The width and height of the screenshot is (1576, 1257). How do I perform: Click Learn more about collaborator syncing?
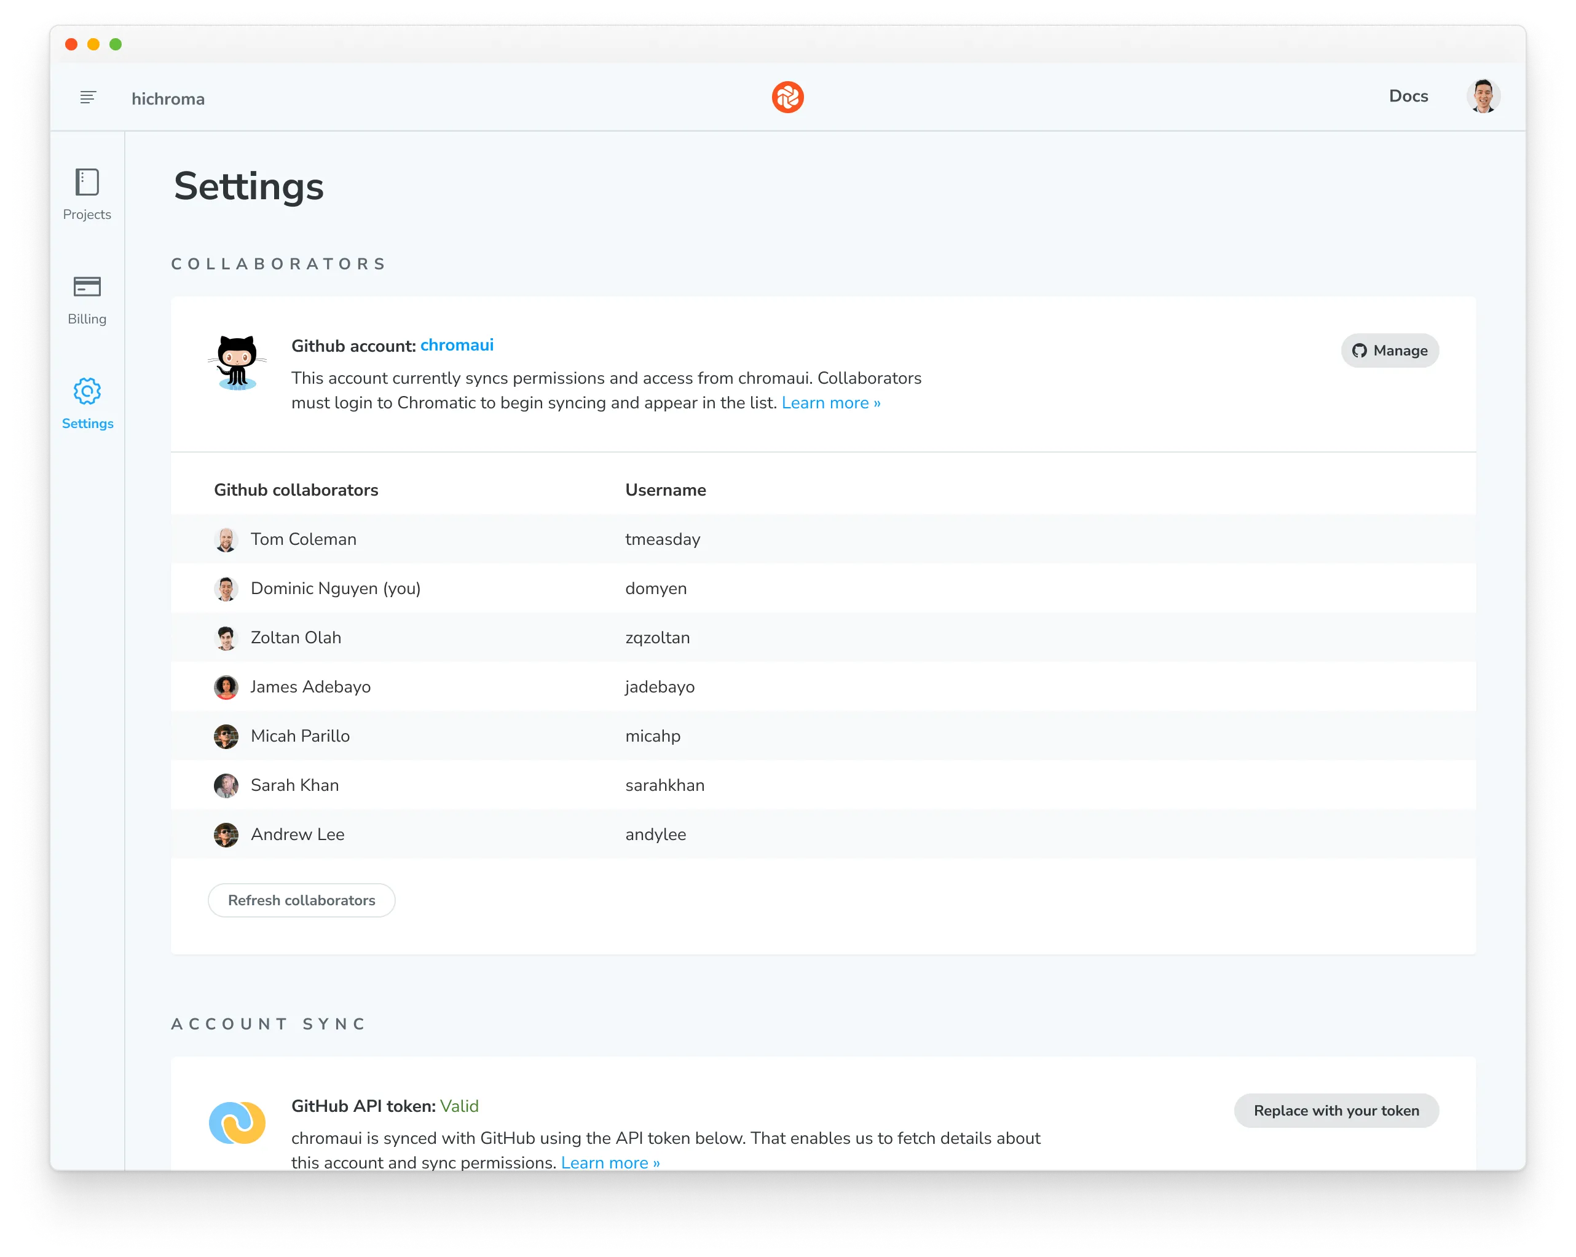pos(830,402)
